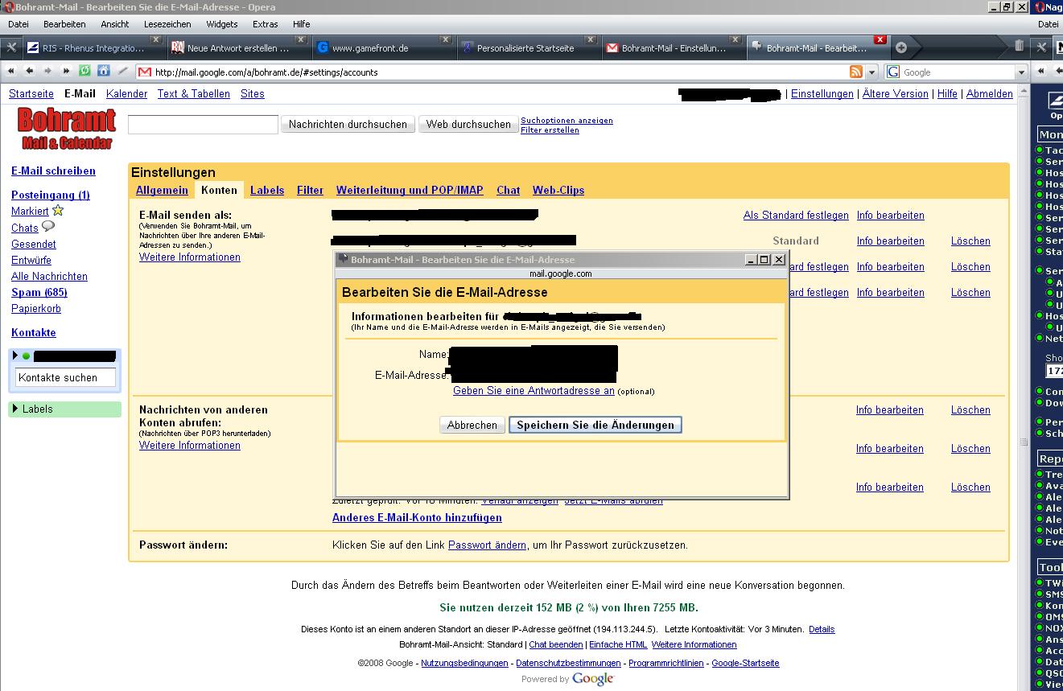Click the Geben Sie eine Antwortadresse an link

[x=534, y=391]
